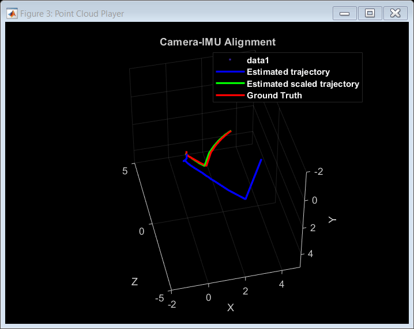Select the Y axis label
Image resolution: width=414 pixels, height=329 pixels.
pos(332,220)
